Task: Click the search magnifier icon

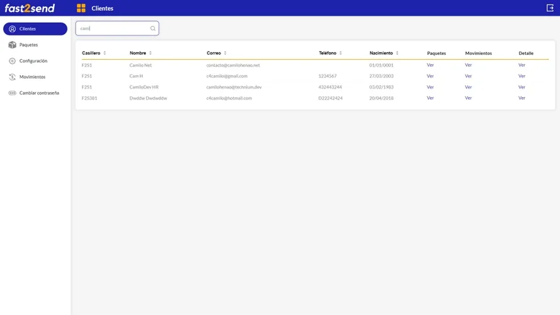Action: [152, 28]
